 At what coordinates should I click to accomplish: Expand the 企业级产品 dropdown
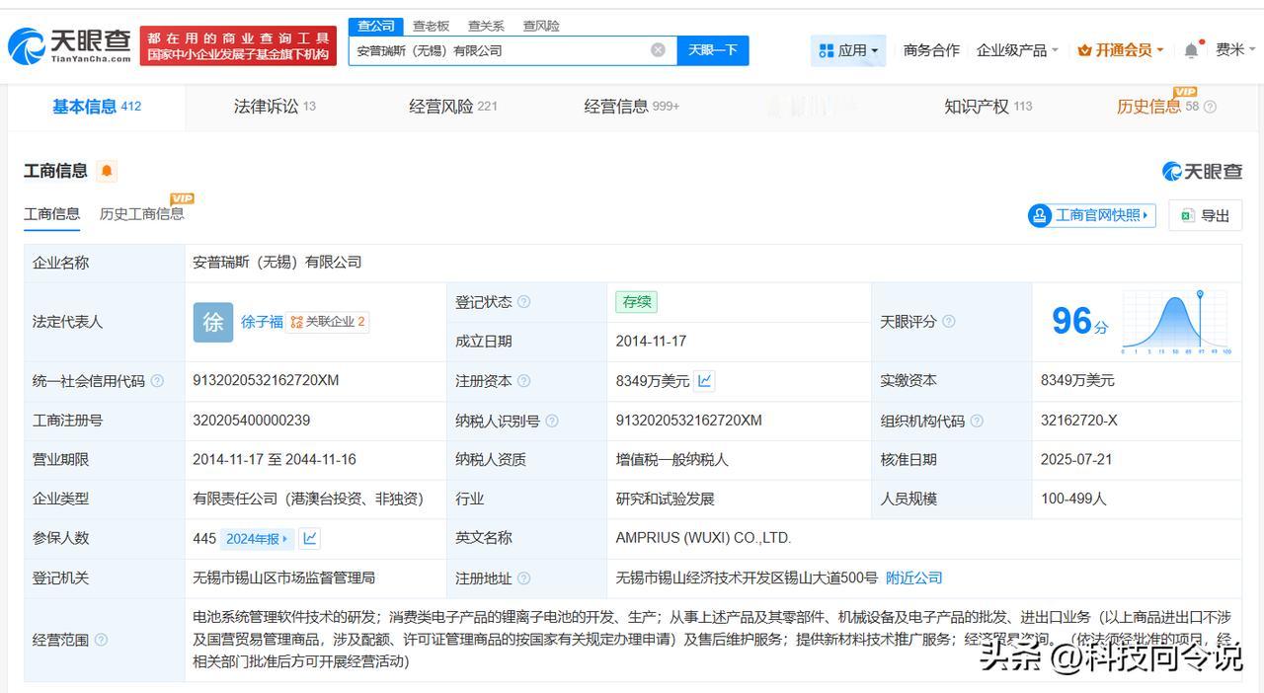point(1016,50)
